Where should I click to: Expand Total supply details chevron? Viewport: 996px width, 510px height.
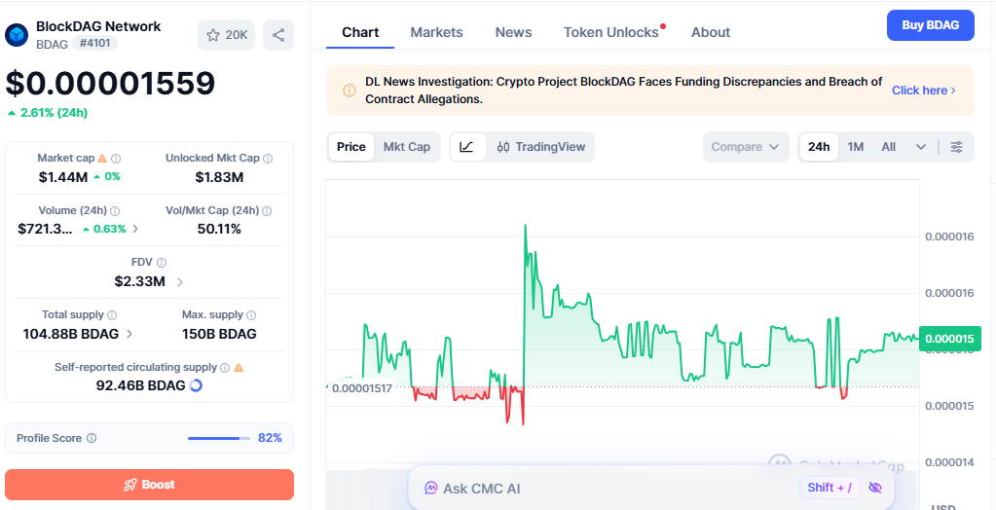[x=129, y=334]
